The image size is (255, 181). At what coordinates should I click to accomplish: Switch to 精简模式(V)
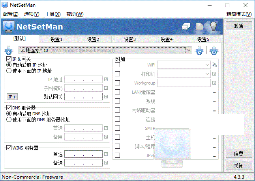(x=239, y=14)
